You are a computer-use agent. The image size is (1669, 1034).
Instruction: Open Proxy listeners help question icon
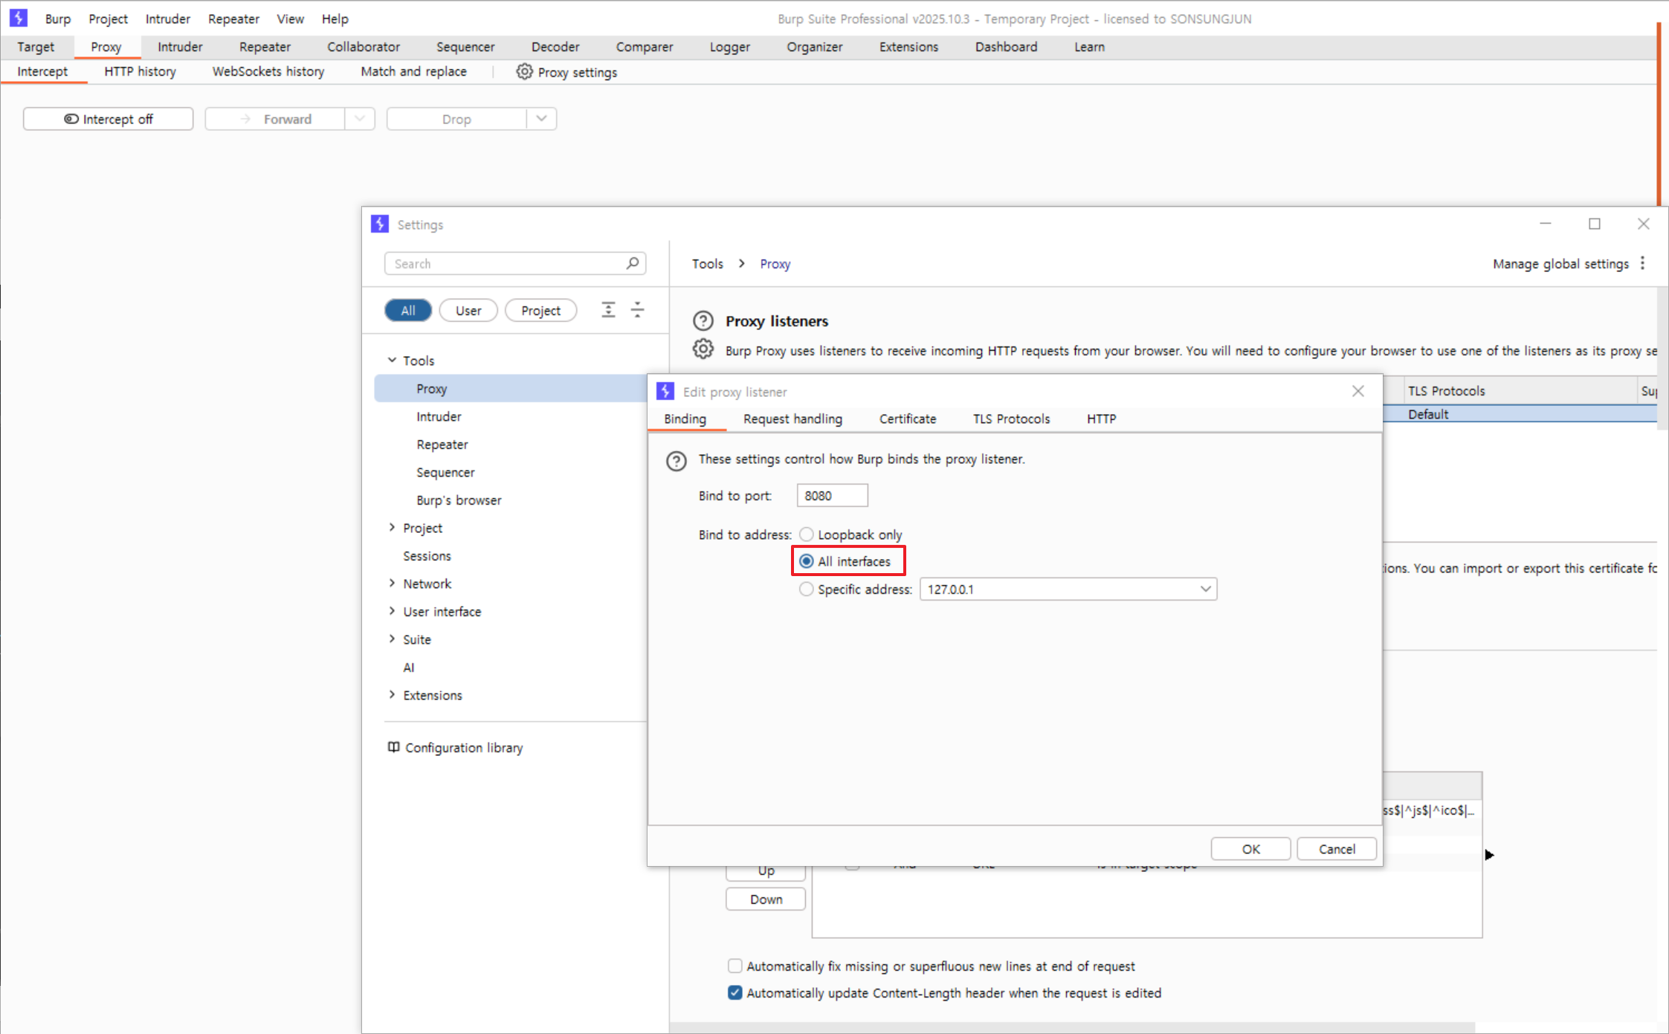tap(703, 321)
